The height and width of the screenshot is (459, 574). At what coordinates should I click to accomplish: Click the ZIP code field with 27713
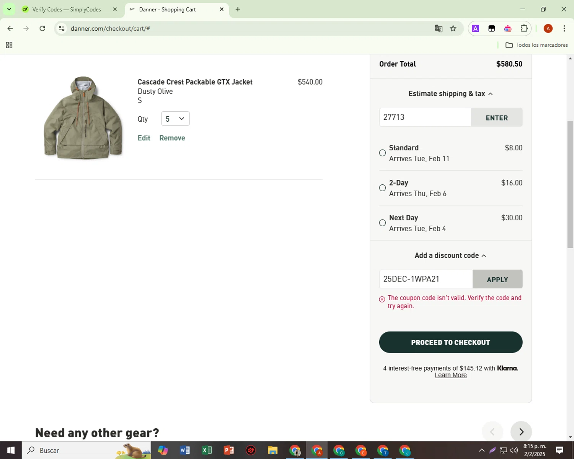click(x=425, y=117)
